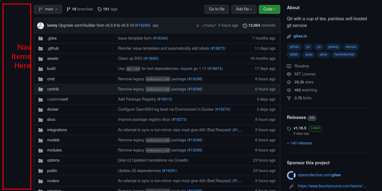
Task: Open the opencollective.com/gitea sponsor link
Action: tap(319, 175)
